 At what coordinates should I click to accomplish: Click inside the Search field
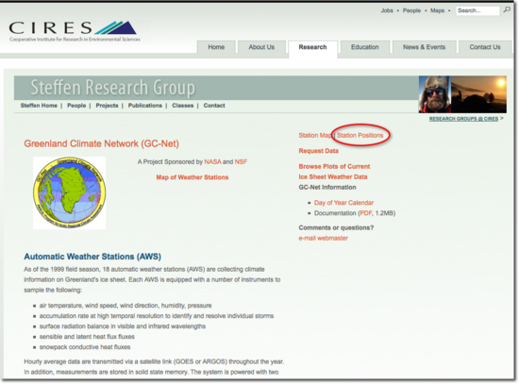point(477,10)
